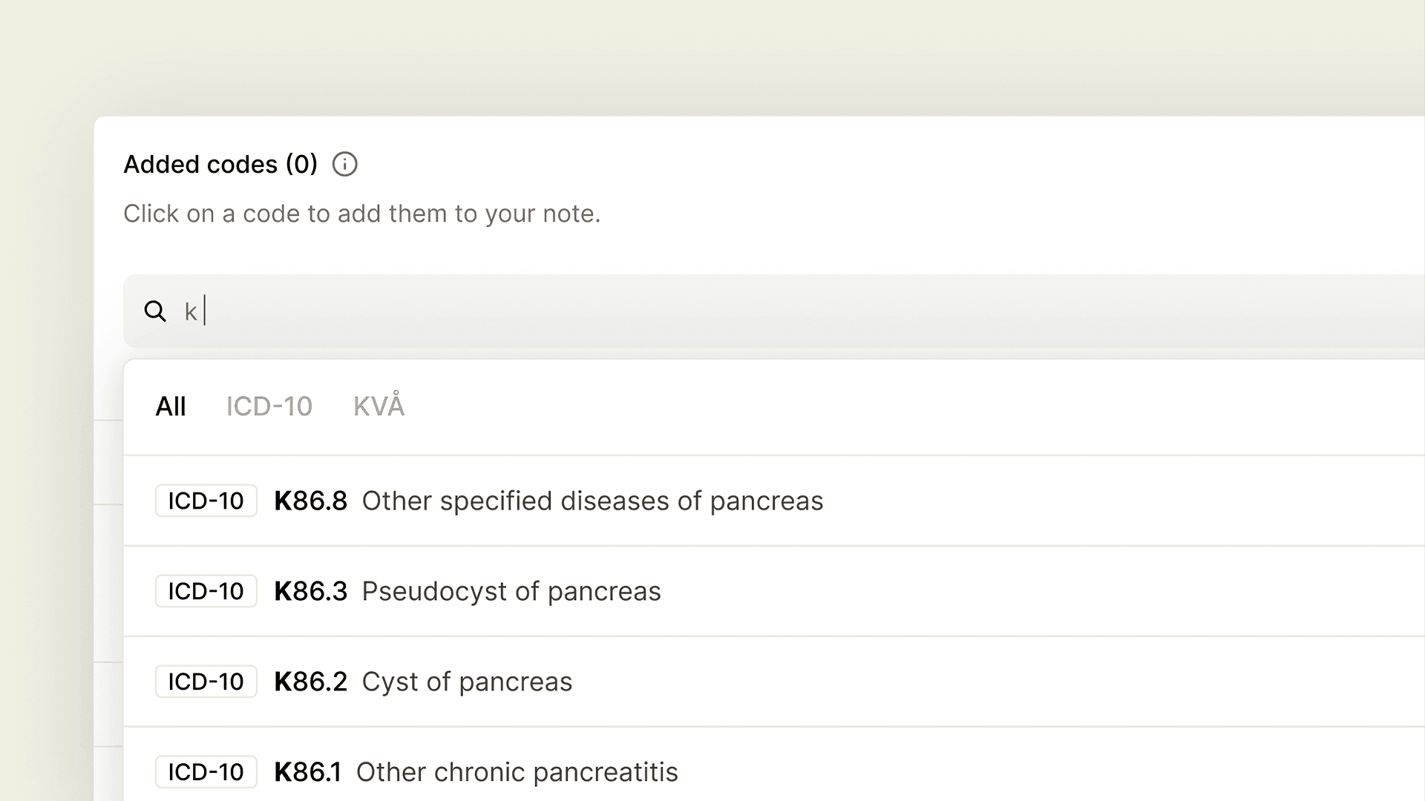Filter results by the ICD-10 tab

[269, 406]
